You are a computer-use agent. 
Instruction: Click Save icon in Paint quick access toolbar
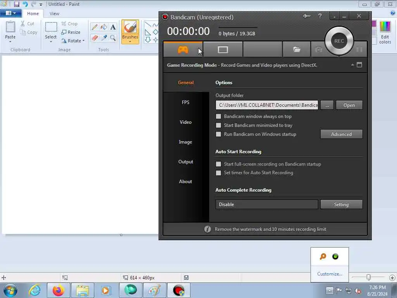tap(17, 4)
